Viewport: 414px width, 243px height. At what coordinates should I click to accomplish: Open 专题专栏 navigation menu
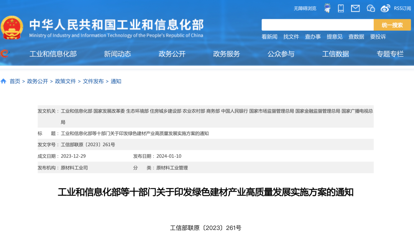(390, 54)
